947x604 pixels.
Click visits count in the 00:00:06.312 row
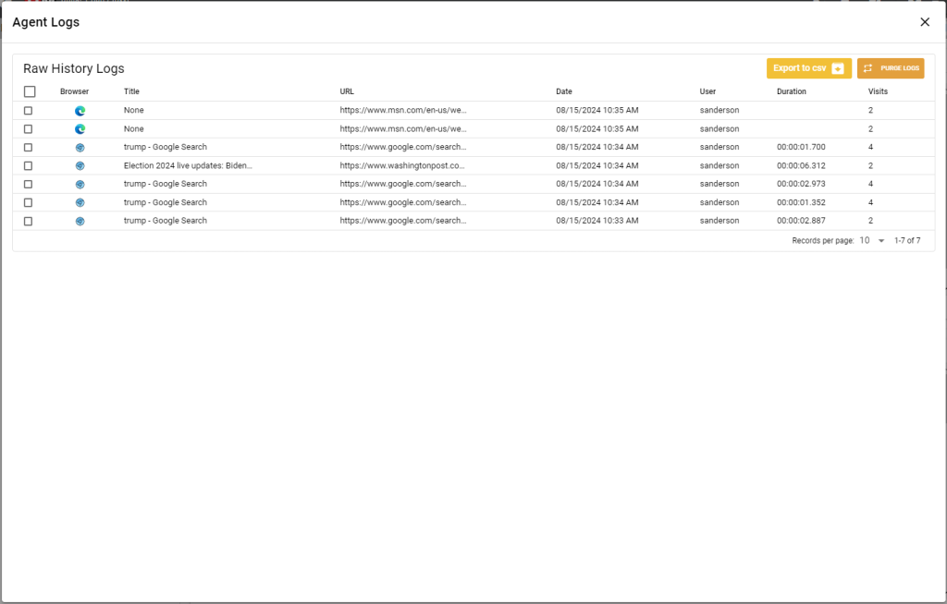(870, 165)
